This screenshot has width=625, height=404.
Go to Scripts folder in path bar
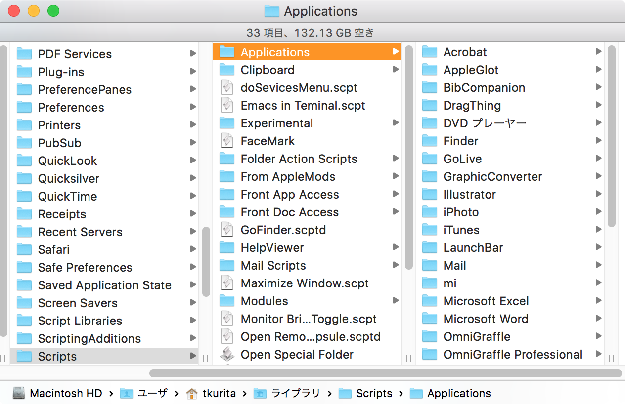[x=374, y=393]
